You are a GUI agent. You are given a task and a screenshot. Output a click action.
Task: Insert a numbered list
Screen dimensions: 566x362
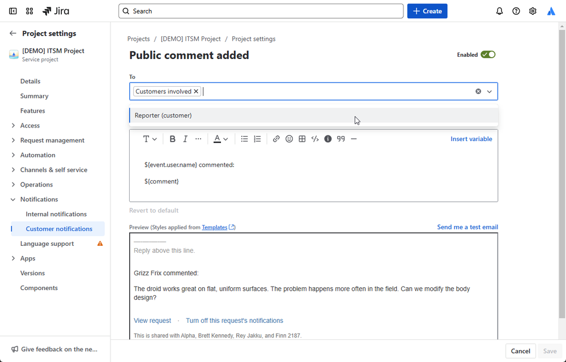point(257,139)
